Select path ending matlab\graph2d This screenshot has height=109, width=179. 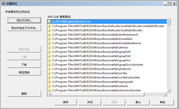coord(107,52)
